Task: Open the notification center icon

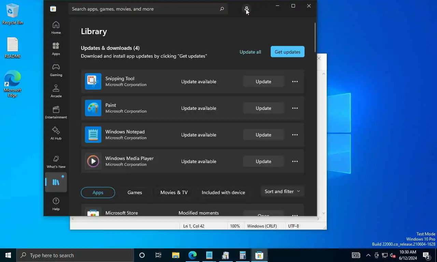Action: (426, 255)
